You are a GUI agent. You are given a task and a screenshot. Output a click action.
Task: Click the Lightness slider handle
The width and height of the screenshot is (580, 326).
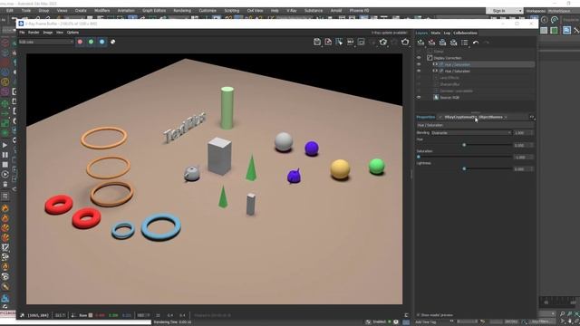coord(464,168)
